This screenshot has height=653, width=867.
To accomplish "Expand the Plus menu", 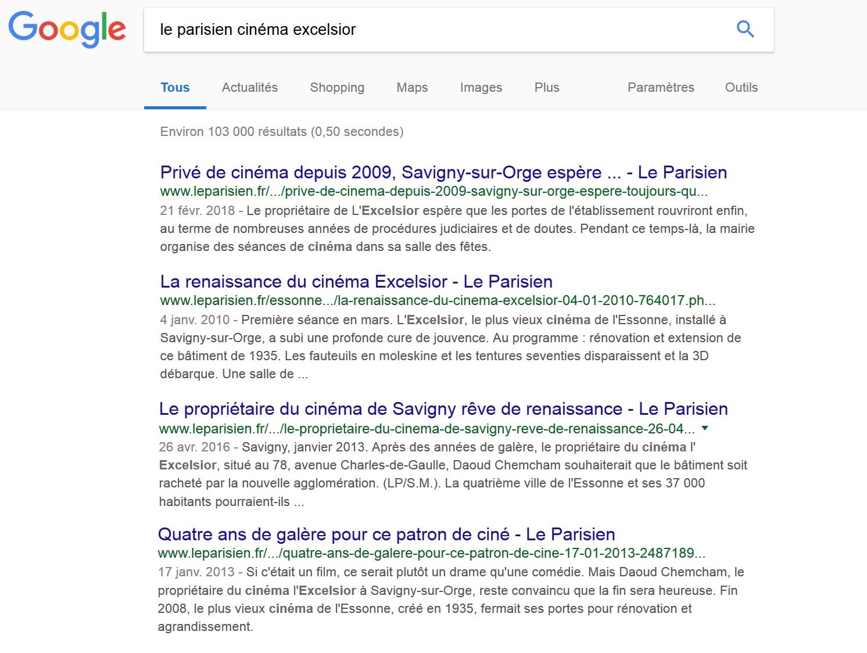I will pos(546,88).
